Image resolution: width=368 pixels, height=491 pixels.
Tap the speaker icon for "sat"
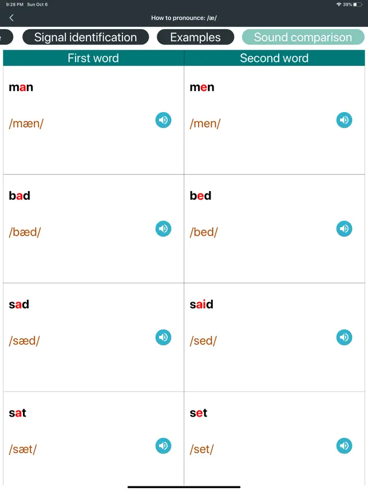pyautogui.click(x=163, y=446)
